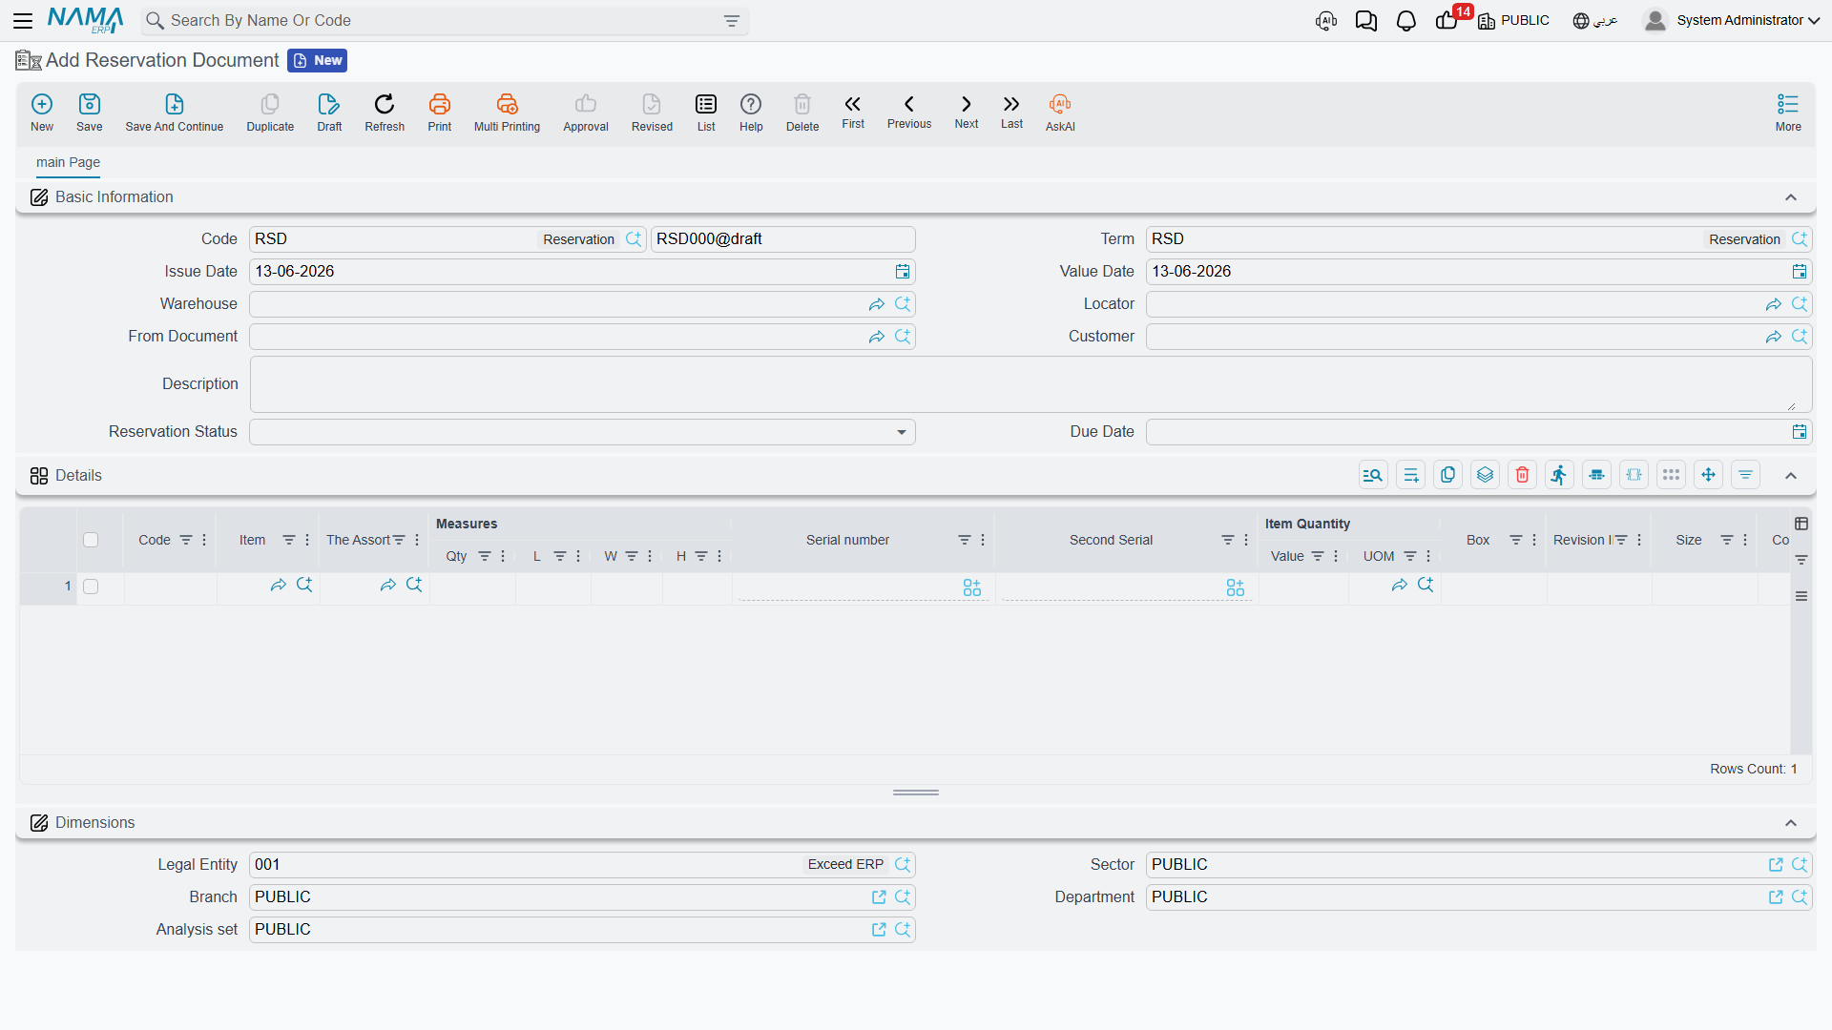Click Save And Continue
Image resolution: width=1832 pixels, height=1030 pixels.
pyautogui.click(x=175, y=113)
